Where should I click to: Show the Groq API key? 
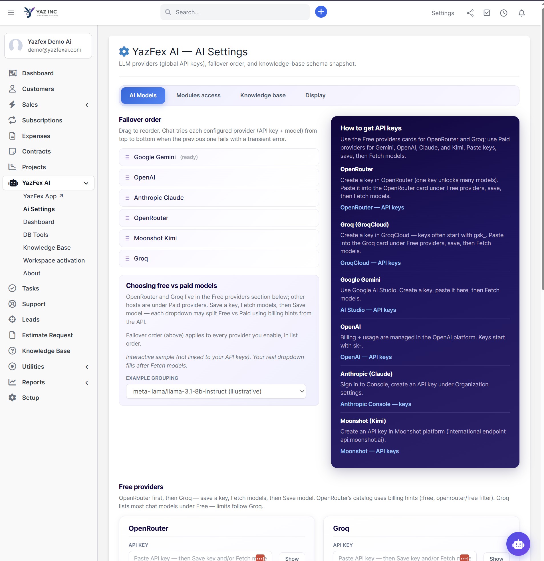(496, 557)
